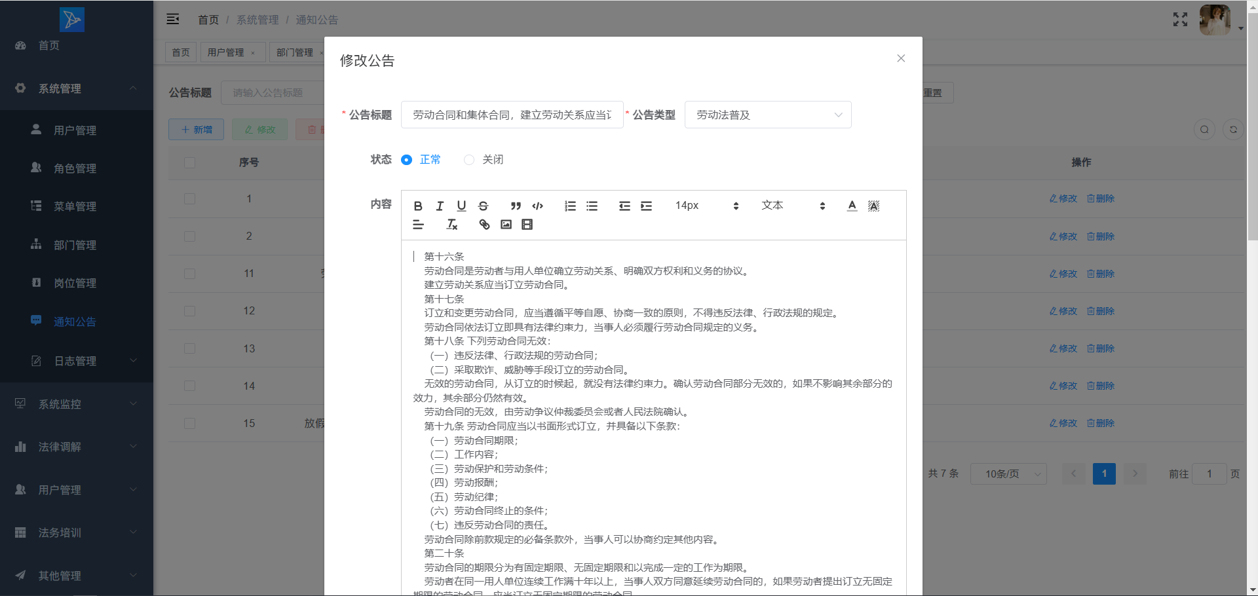Insert a blockquote in editor
The image size is (1258, 596).
point(516,206)
